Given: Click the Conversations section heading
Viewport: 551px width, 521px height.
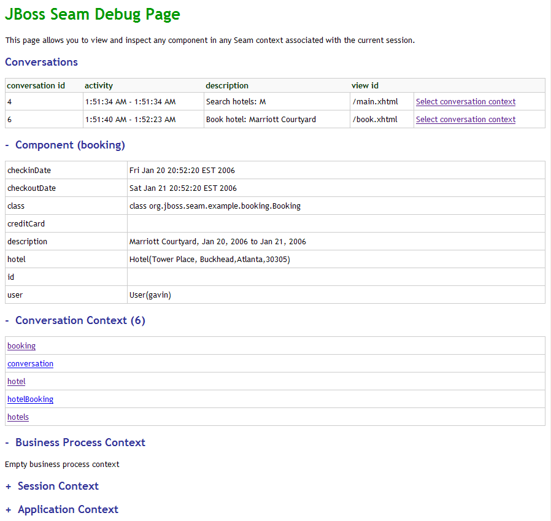Looking at the screenshot, I should (x=41, y=62).
